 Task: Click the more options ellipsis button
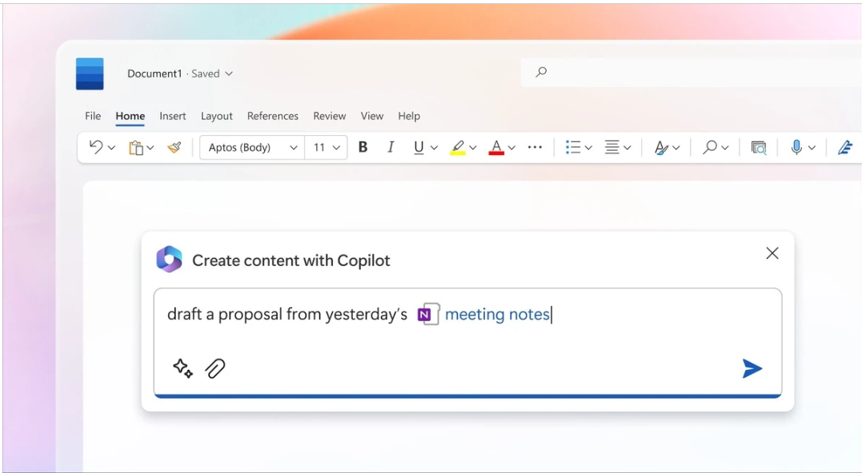point(535,147)
